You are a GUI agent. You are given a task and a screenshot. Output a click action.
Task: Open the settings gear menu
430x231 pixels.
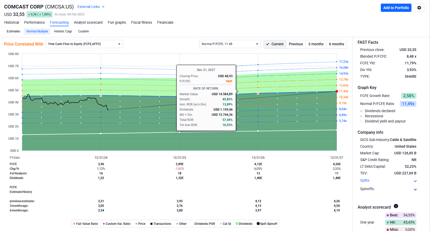click(x=419, y=8)
